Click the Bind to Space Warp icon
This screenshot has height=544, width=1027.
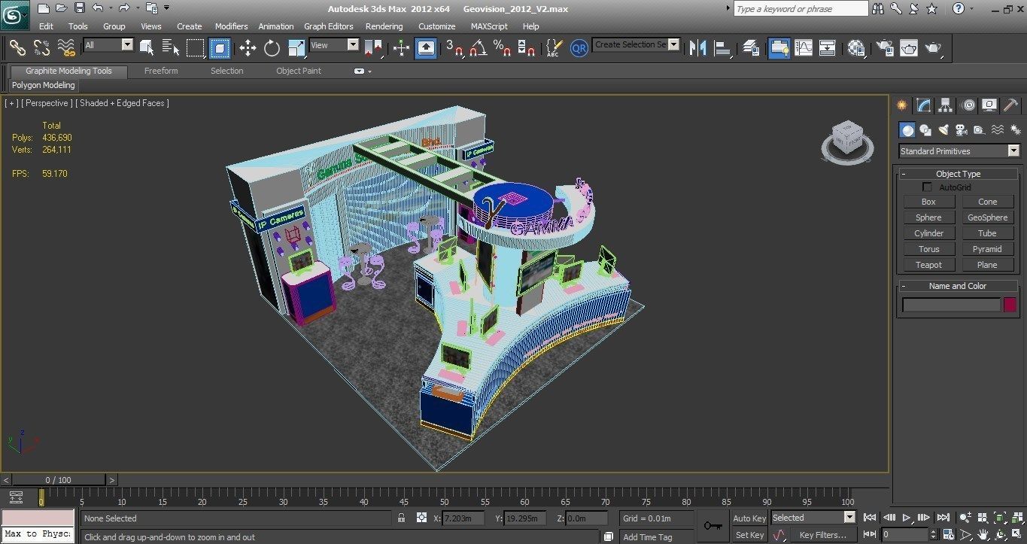pos(67,48)
